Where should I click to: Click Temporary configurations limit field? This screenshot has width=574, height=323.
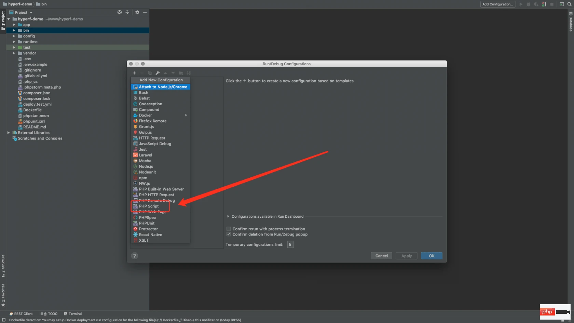tap(290, 244)
